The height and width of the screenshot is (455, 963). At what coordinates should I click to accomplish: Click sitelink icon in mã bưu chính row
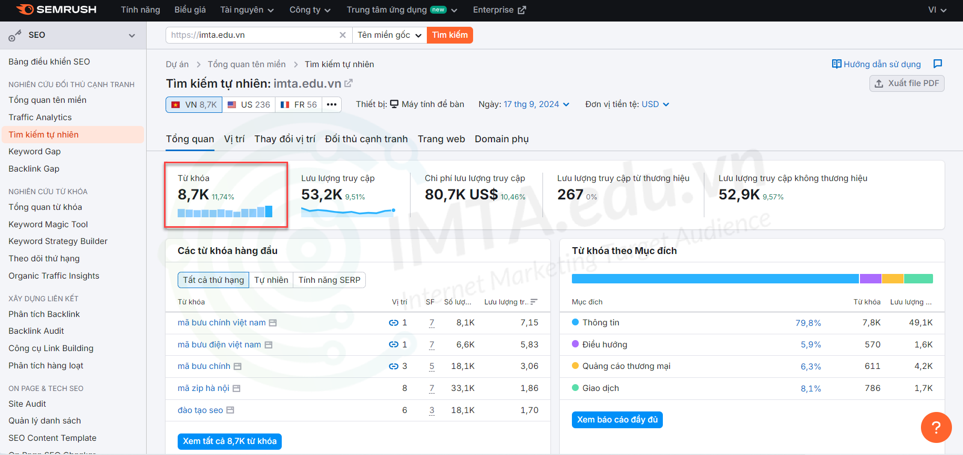393,366
